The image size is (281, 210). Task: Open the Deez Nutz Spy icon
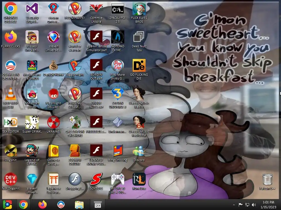pos(139,37)
